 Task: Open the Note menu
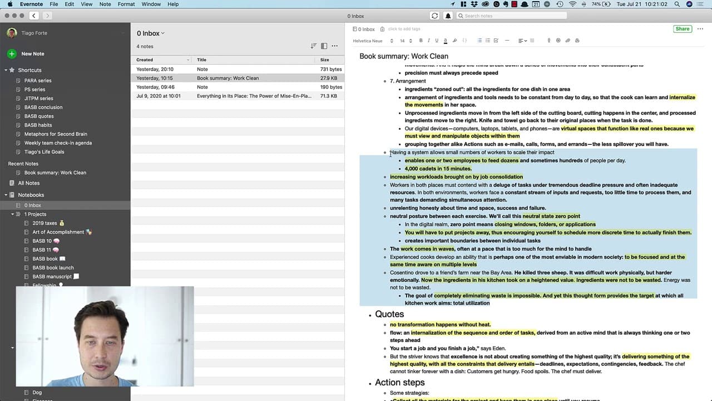click(x=105, y=4)
